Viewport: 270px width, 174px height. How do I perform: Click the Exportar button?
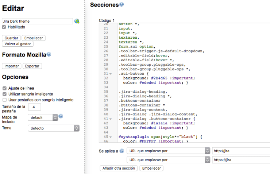32,66
